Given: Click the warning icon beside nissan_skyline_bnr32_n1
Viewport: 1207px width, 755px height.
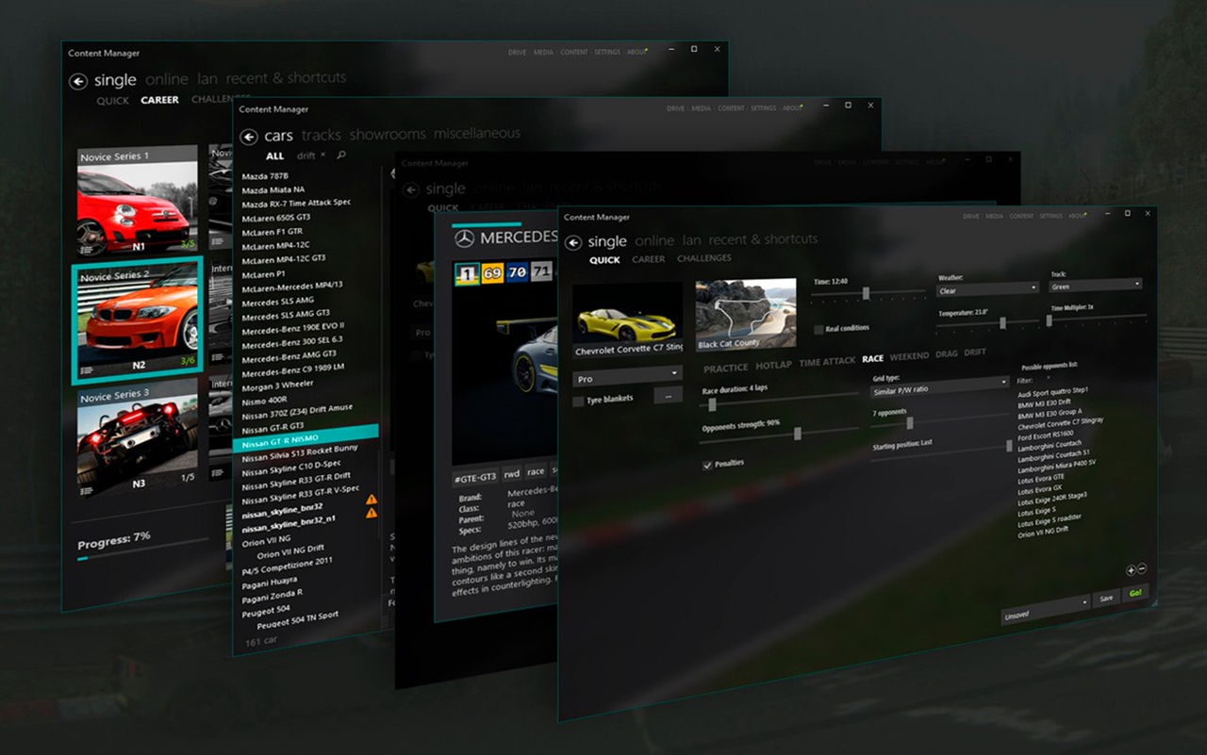Looking at the screenshot, I should coord(372,513).
